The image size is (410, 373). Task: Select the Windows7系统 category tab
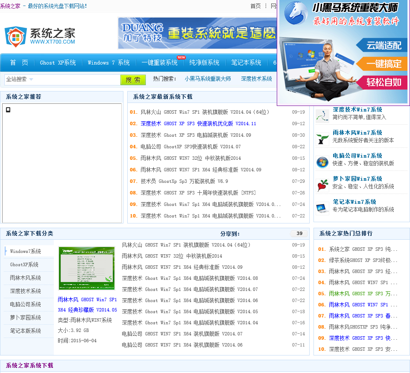(25, 251)
